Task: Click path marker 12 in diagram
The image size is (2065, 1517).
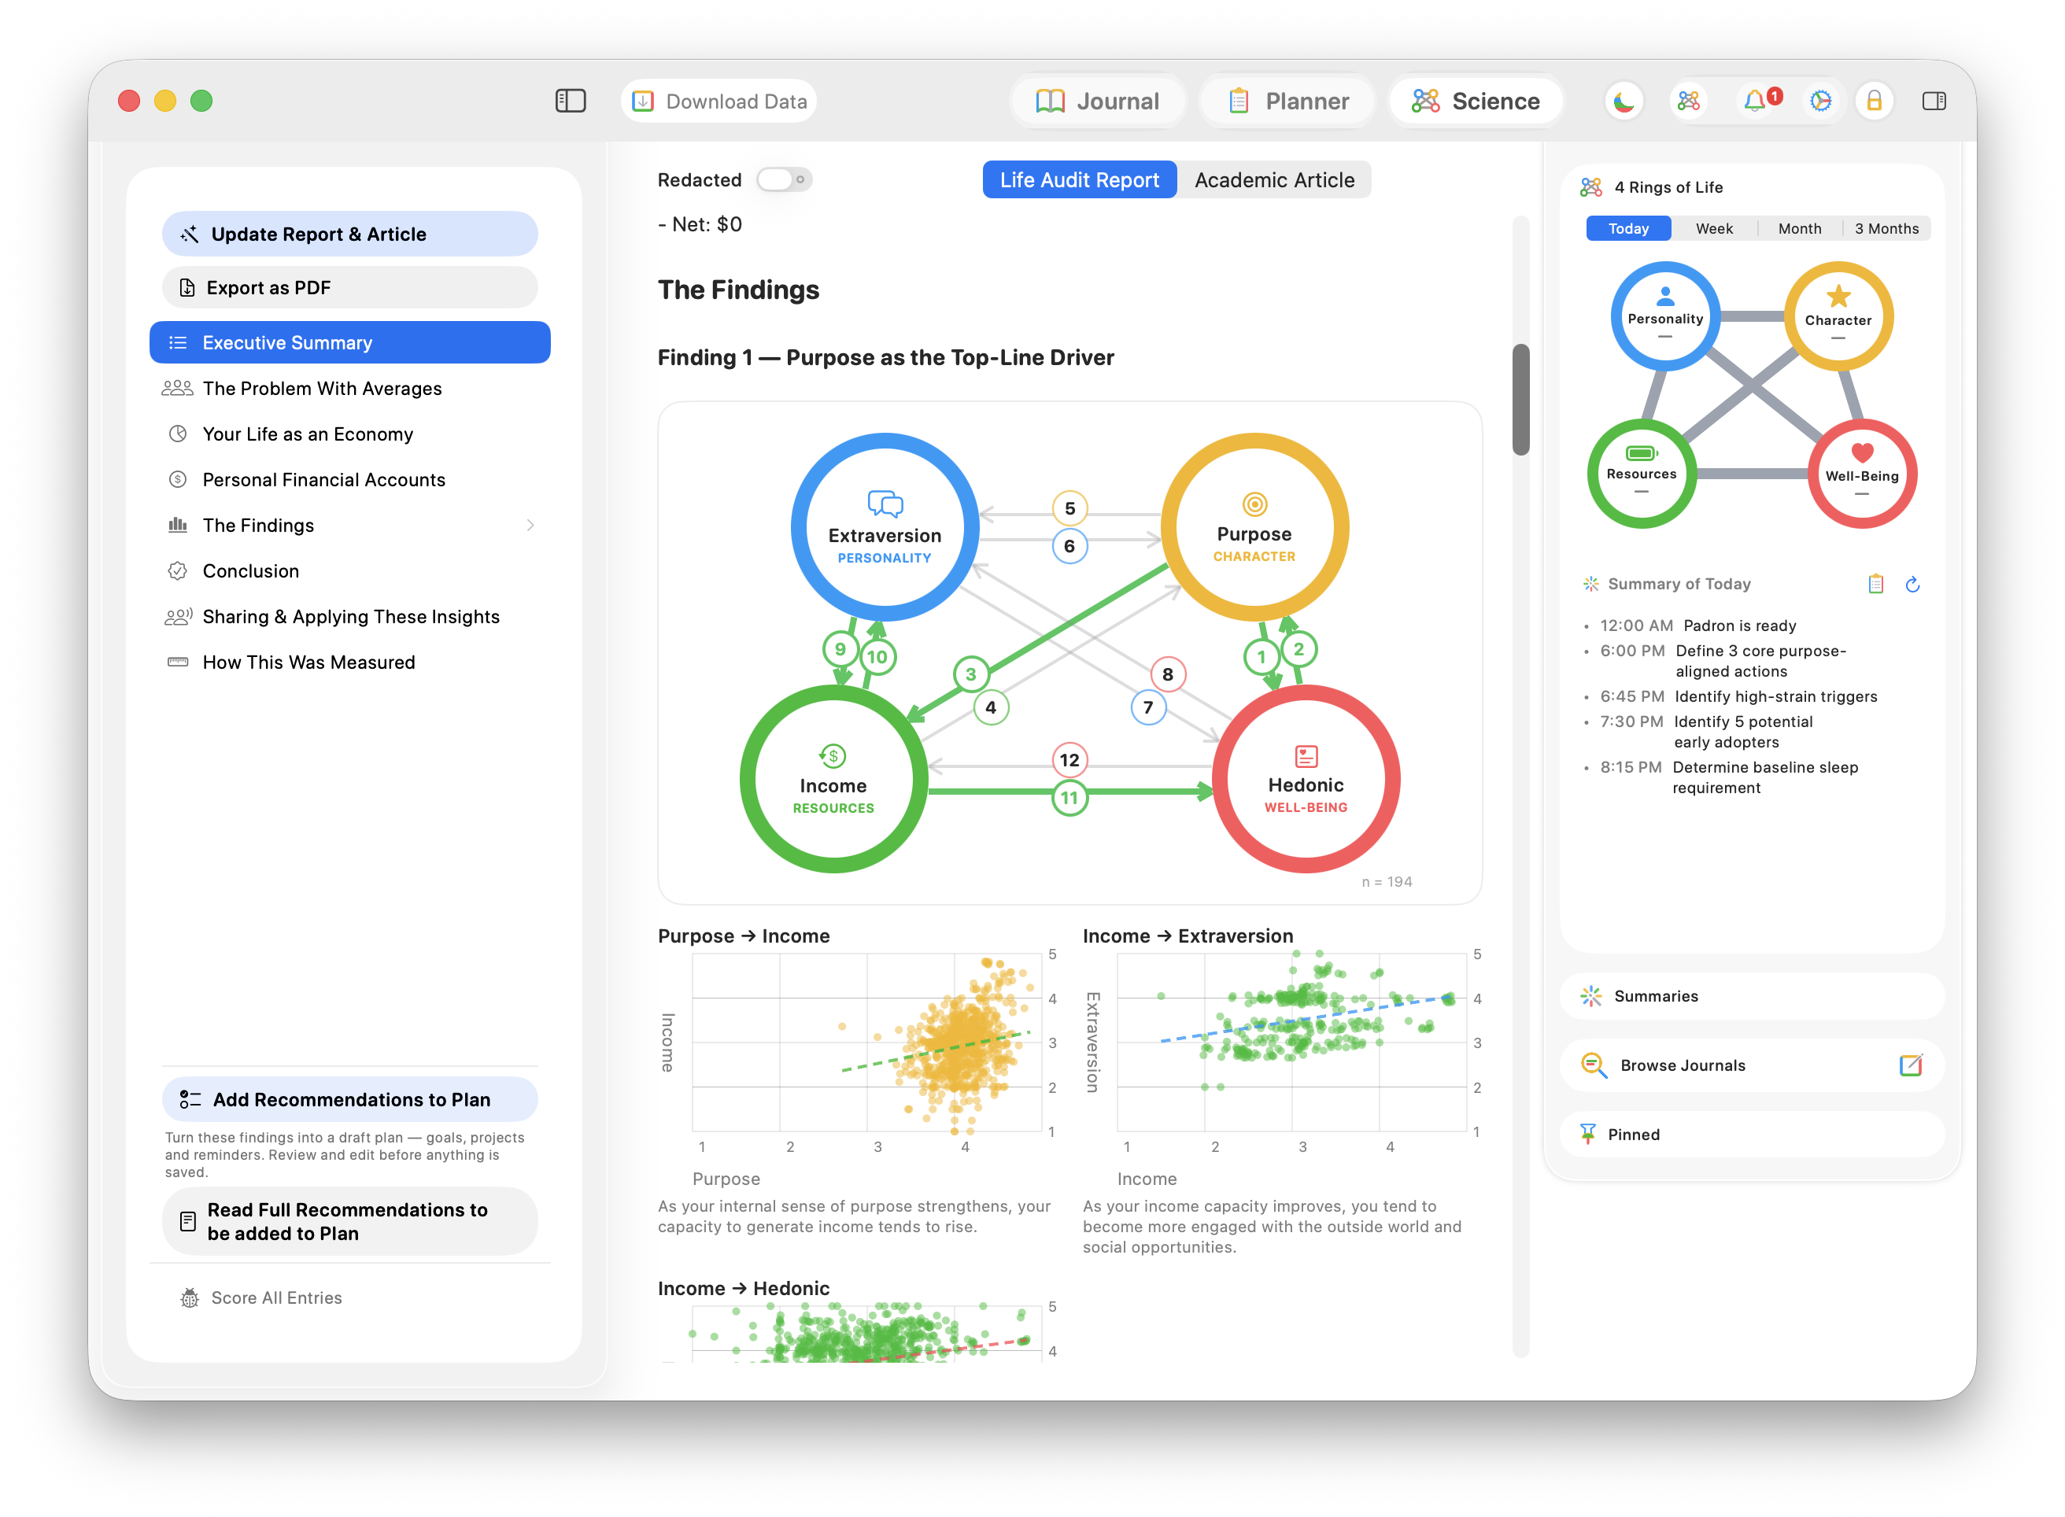Action: (1069, 760)
